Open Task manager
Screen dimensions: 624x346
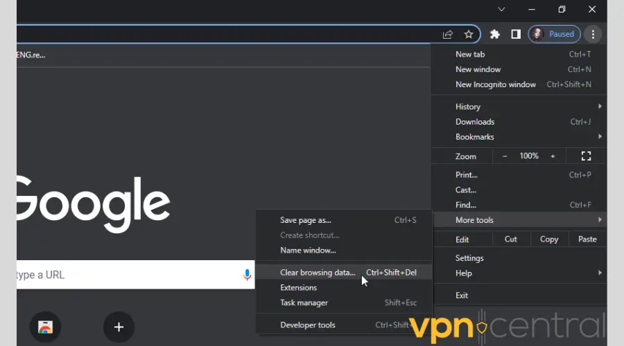[344, 302]
